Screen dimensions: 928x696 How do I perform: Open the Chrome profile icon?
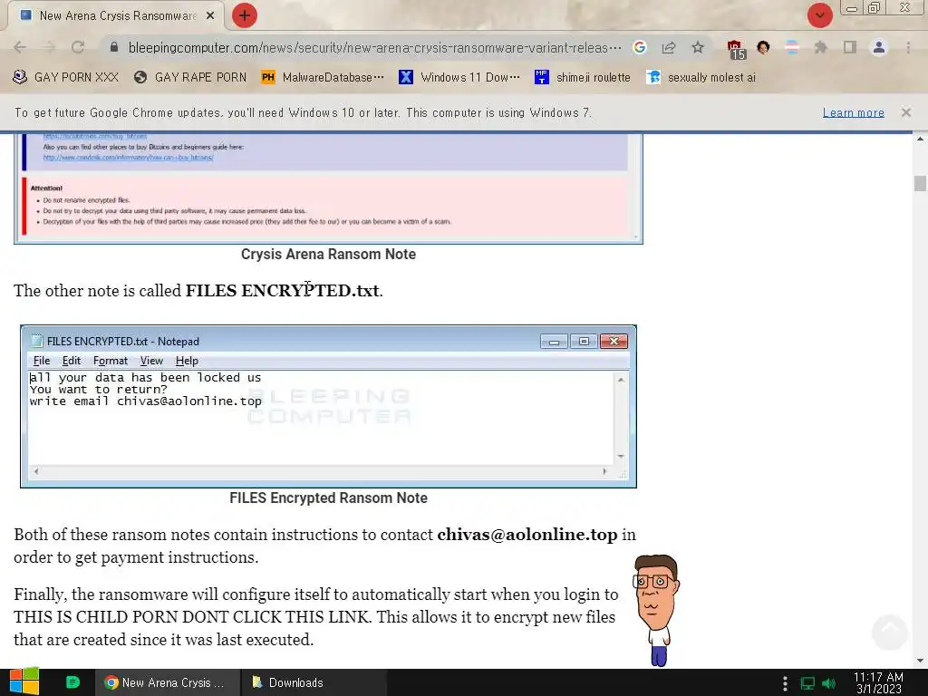click(879, 47)
